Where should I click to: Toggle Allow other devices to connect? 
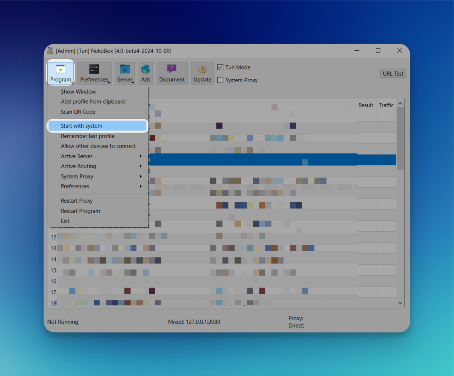[x=98, y=146]
